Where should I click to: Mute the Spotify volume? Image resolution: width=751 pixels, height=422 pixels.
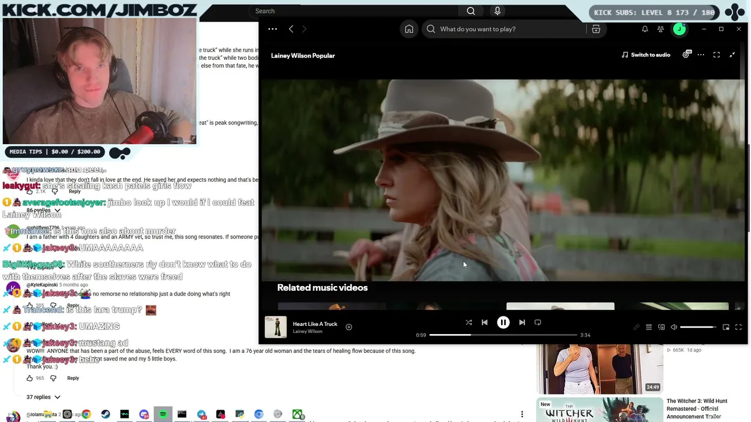[x=674, y=327]
